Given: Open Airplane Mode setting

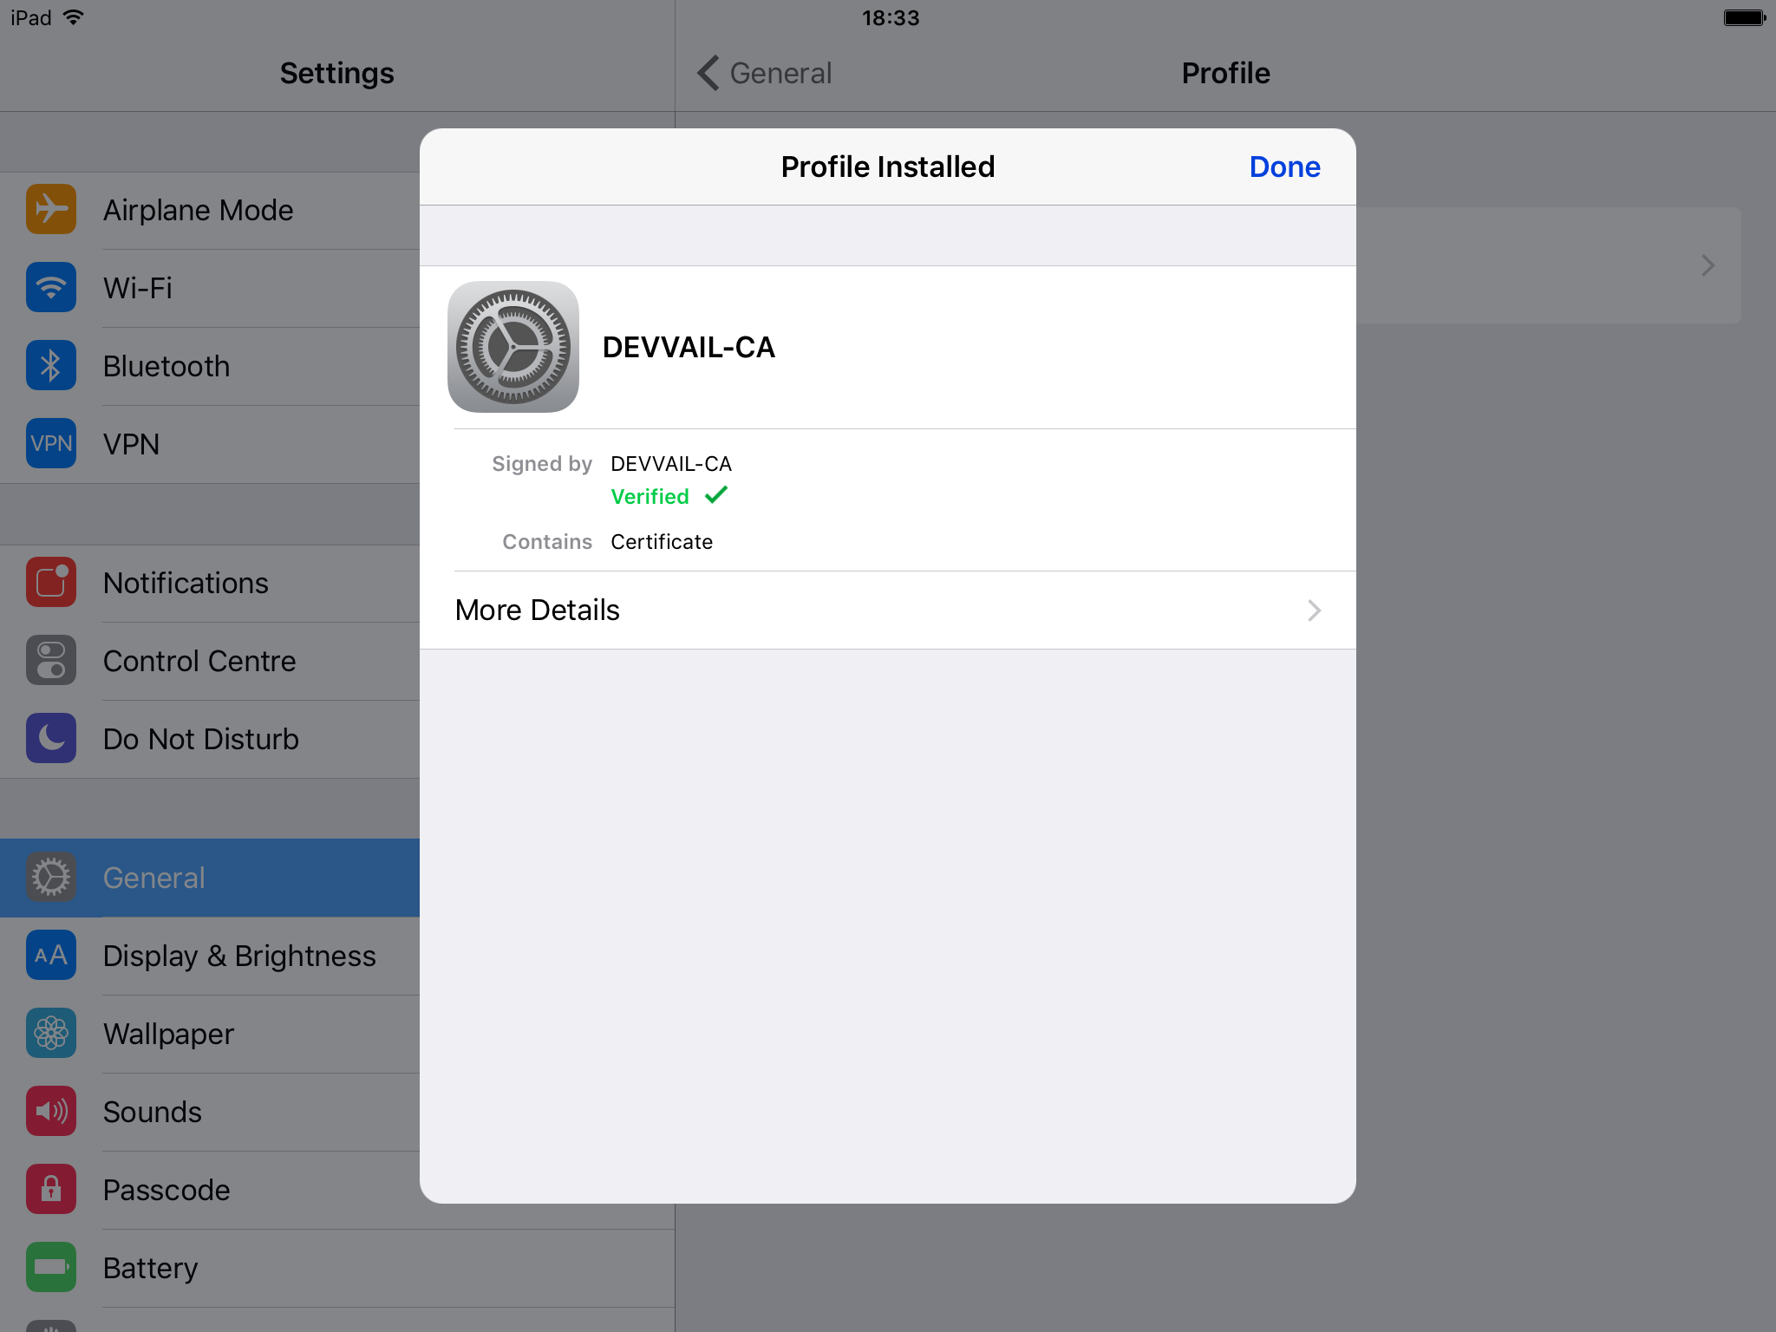Looking at the screenshot, I should 210,211.
